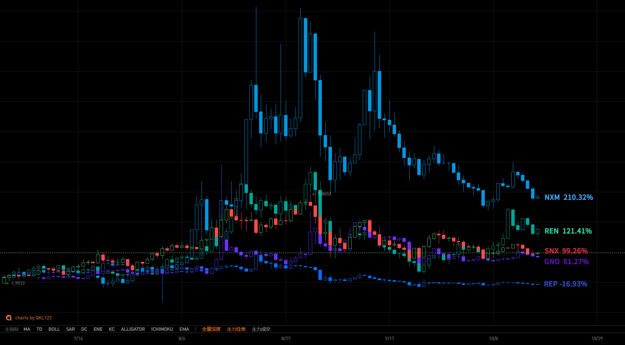The image size is (625, 345).
Task: Apply the KC indicator
Action: (112, 329)
